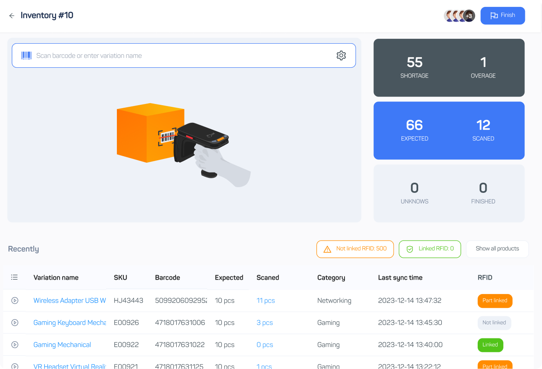
Task: Open Gaming Keyboard Mecha variation link
Action: [70, 323]
